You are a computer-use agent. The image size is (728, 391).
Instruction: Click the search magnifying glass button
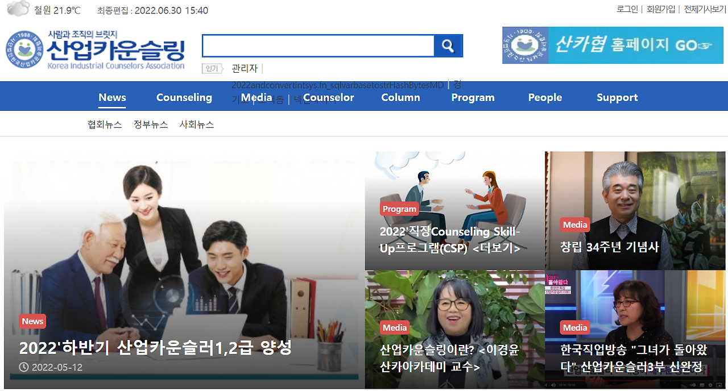[x=449, y=45]
